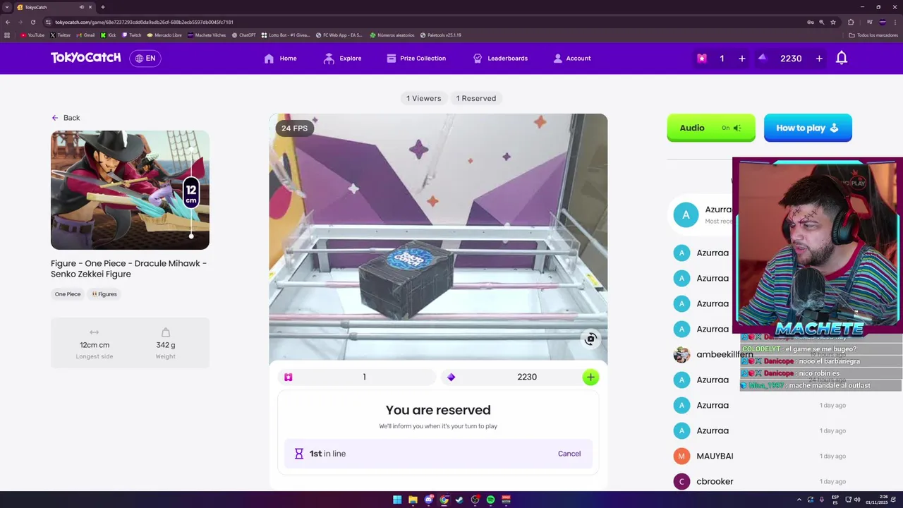Open the Twitch bookmark
This screenshot has width=903, height=508.
(132, 35)
